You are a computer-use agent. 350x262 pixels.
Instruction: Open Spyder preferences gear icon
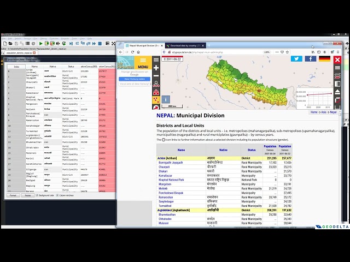(33, 44)
